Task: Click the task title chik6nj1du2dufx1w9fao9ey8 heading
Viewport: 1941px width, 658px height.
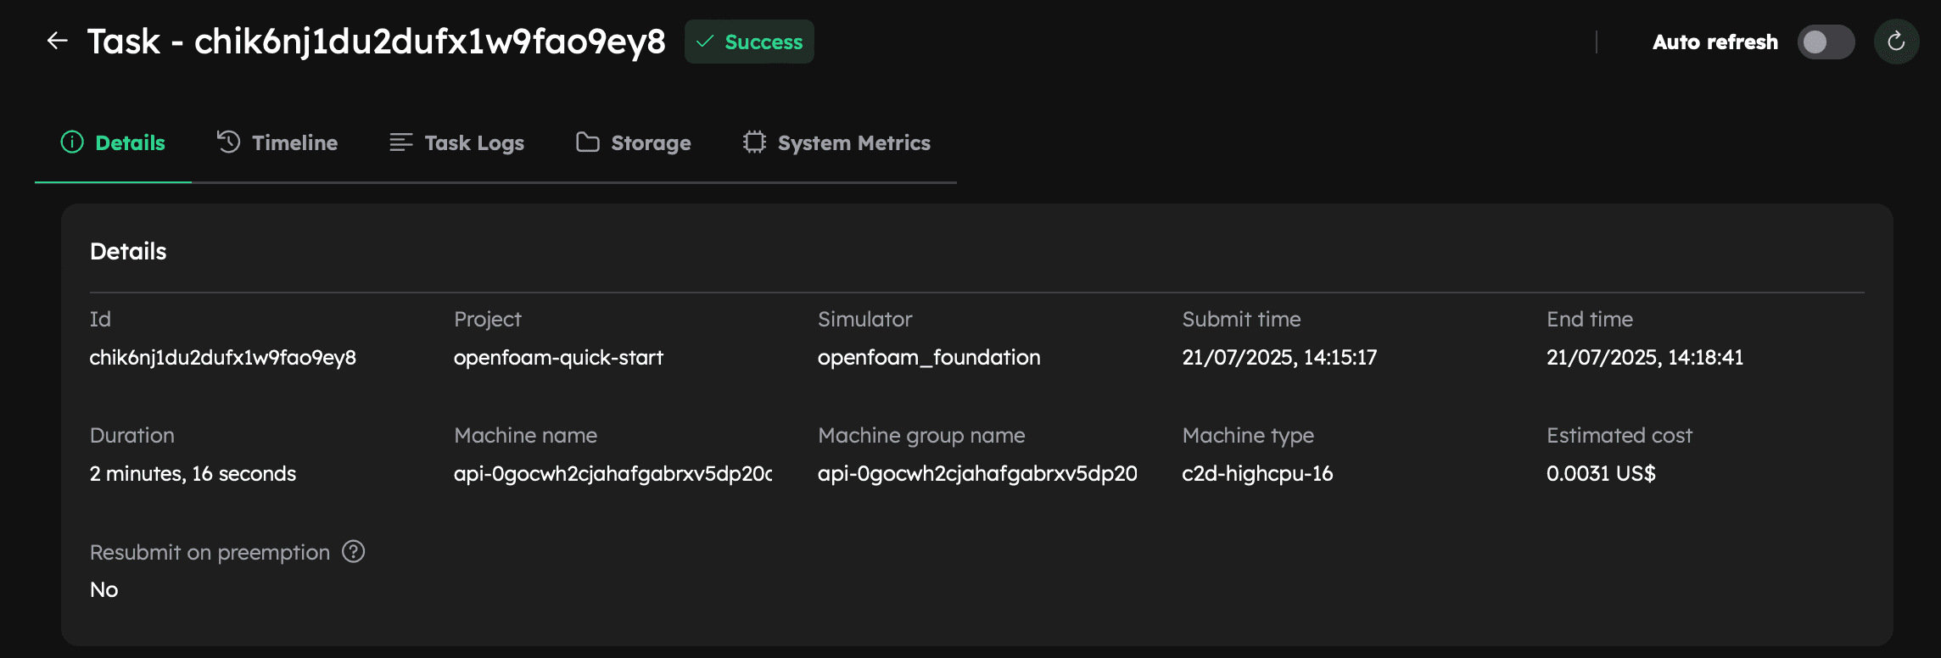Action: click(x=377, y=42)
